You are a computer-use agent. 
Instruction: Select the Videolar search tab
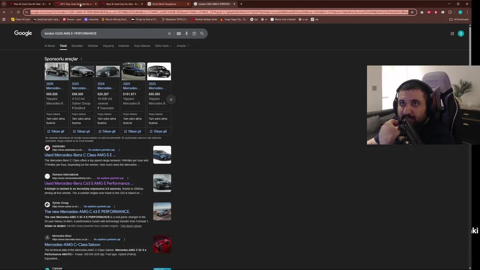(x=93, y=46)
